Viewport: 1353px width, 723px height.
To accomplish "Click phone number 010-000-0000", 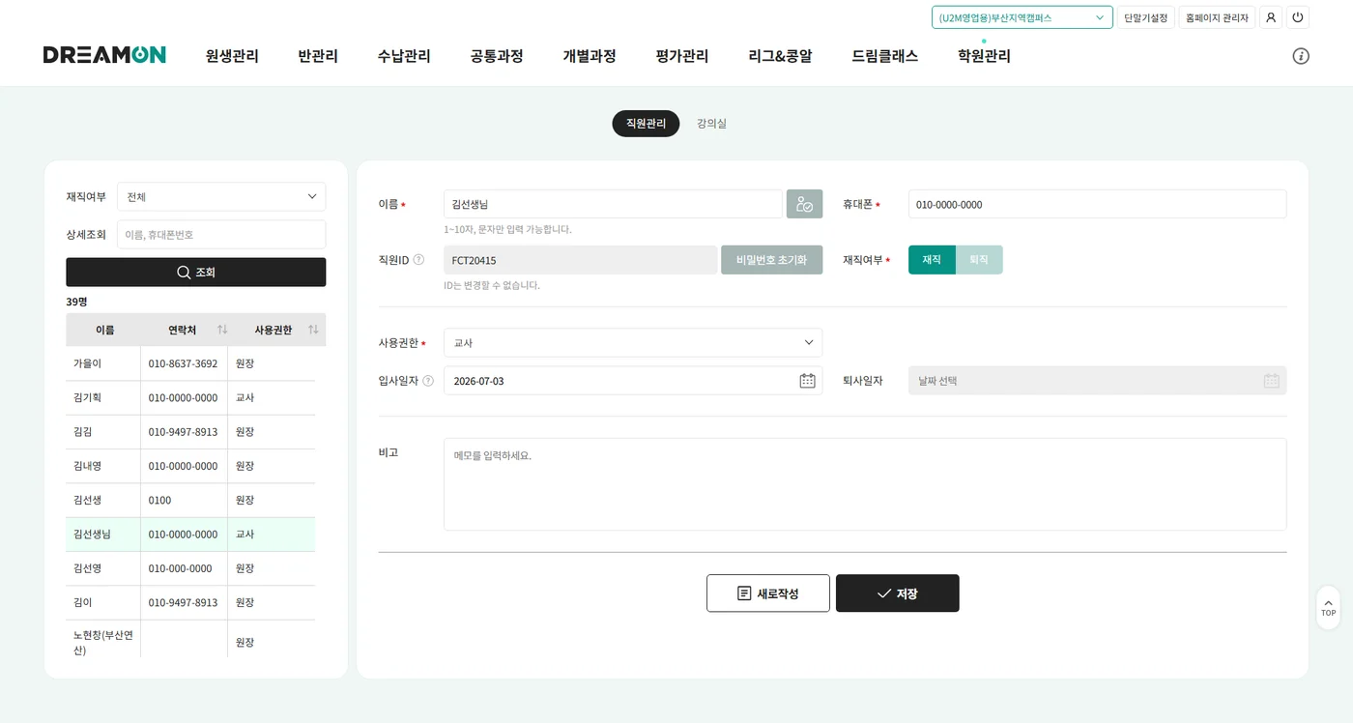I will click(180, 568).
